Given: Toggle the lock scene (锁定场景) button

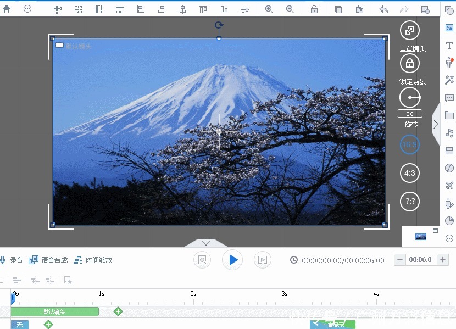Looking at the screenshot, I should click(409, 64).
